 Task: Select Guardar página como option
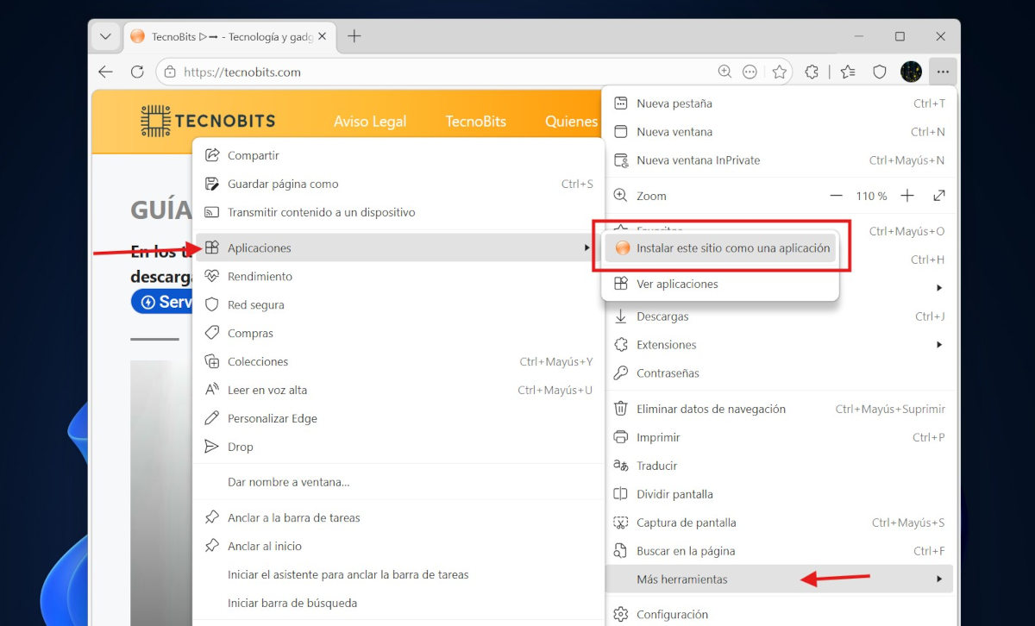(x=283, y=184)
